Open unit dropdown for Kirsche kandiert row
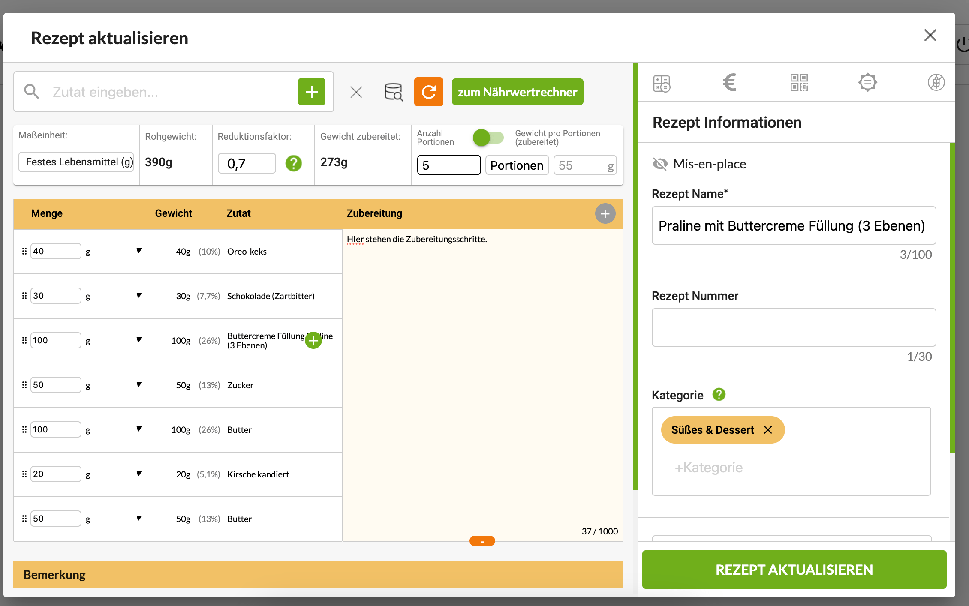969x606 pixels. [x=139, y=474]
